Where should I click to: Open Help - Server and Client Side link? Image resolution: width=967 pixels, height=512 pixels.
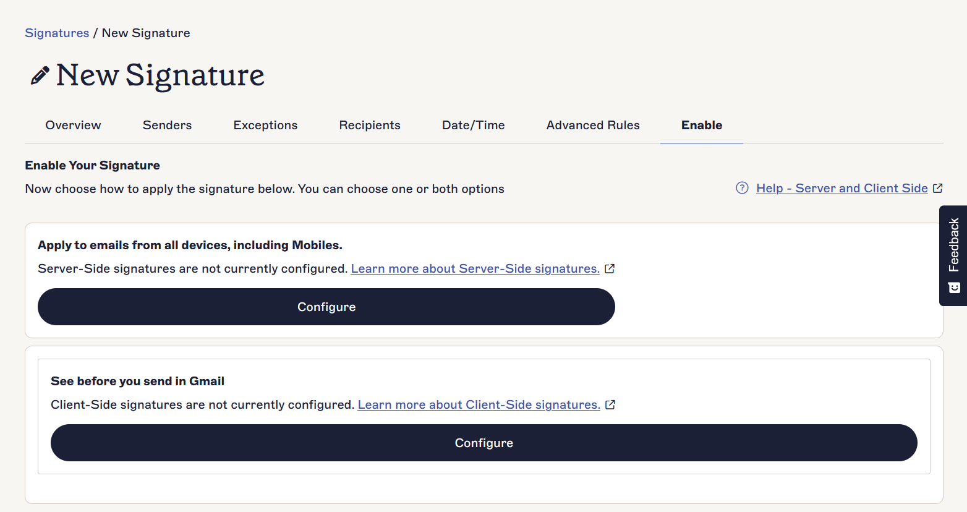coord(841,188)
